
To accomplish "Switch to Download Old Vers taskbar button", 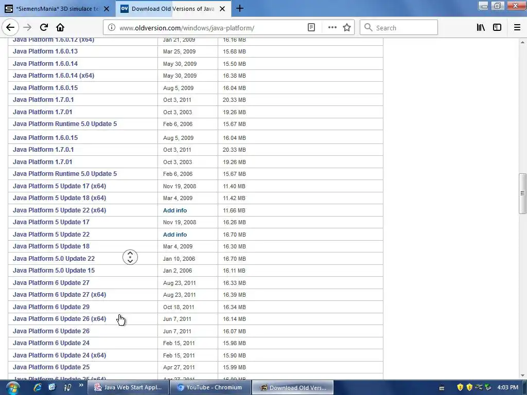I will 293,388.
